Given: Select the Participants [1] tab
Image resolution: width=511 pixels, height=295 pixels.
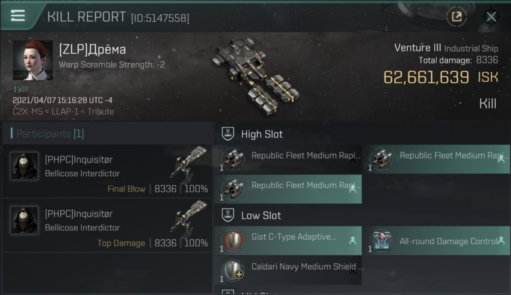Looking at the screenshot, I should (x=50, y=134).
